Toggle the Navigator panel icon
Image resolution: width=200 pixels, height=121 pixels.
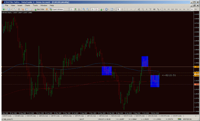coord(23,9)
